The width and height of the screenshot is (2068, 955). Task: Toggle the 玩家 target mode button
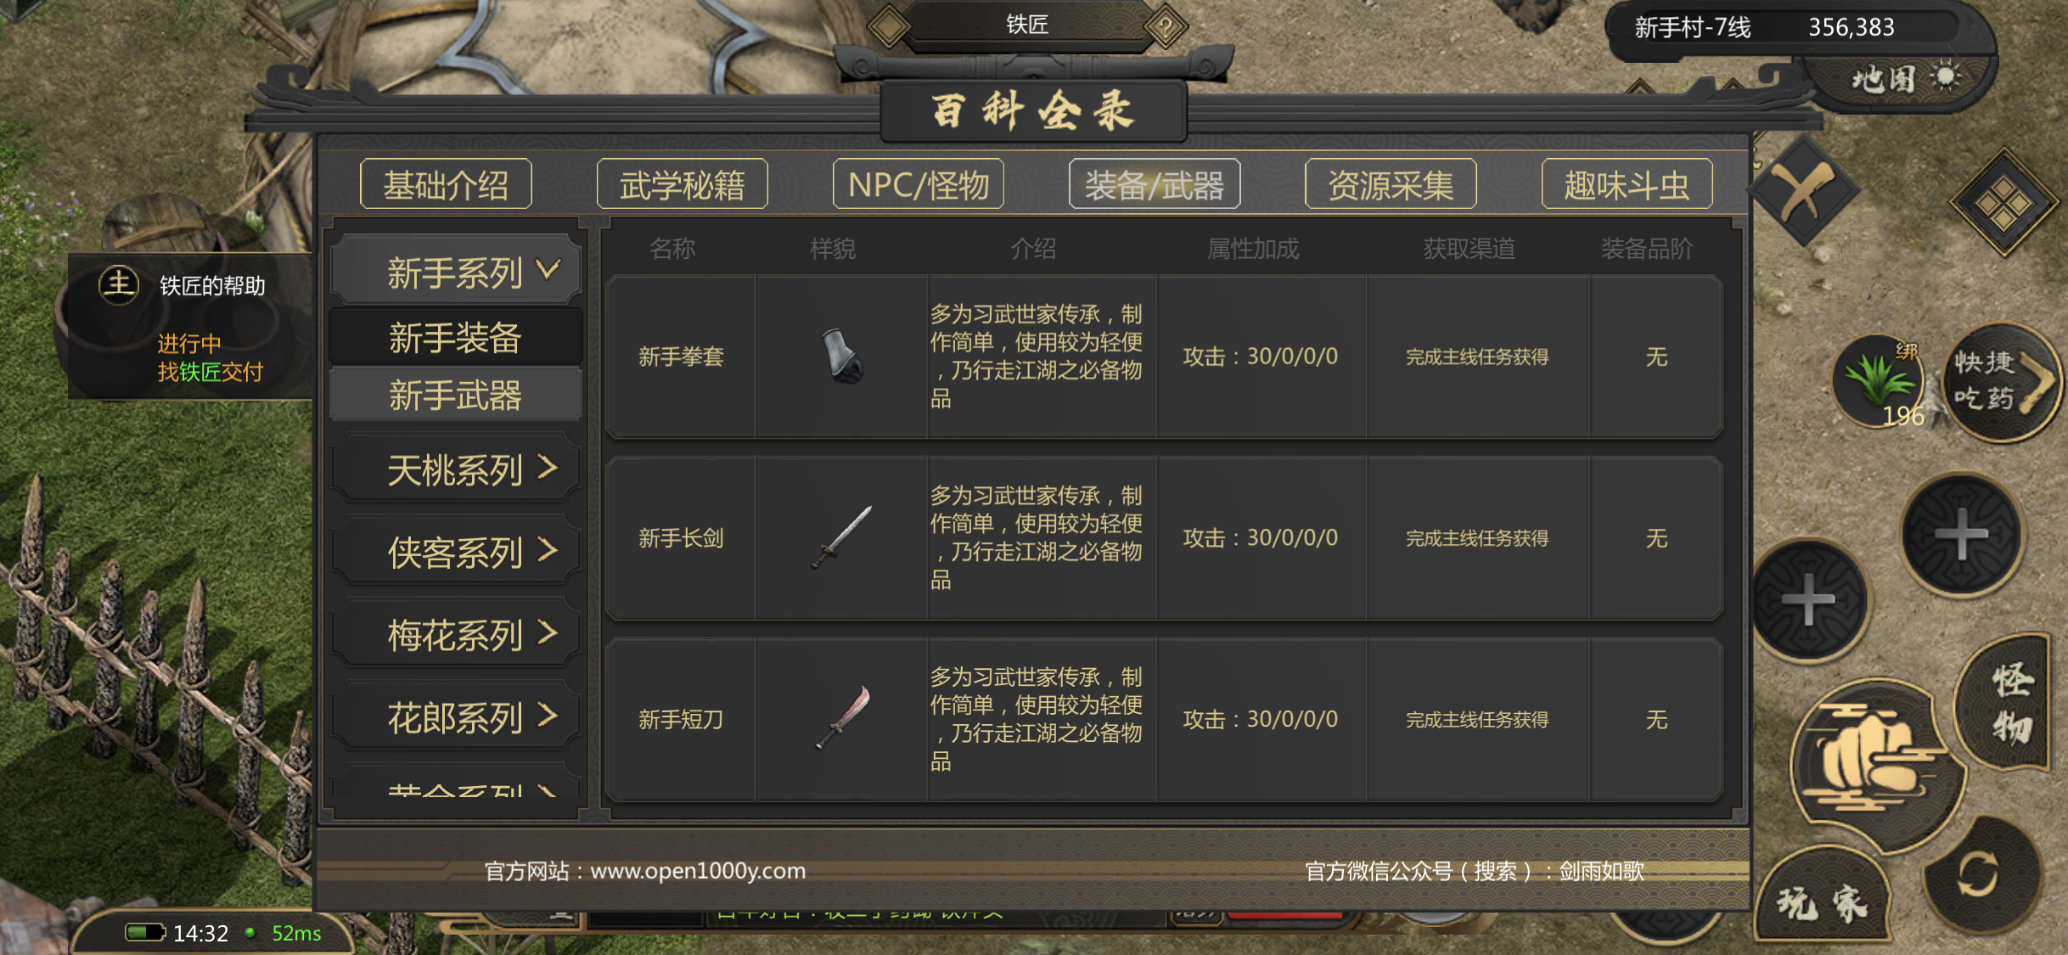1821,902
